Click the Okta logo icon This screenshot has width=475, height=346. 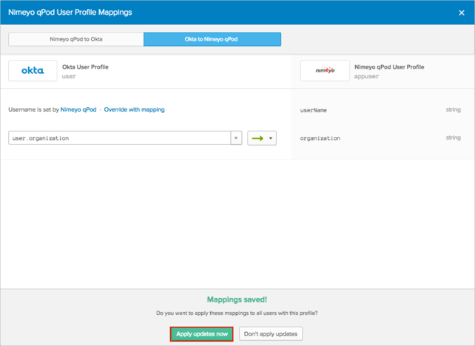click(33, 71)
